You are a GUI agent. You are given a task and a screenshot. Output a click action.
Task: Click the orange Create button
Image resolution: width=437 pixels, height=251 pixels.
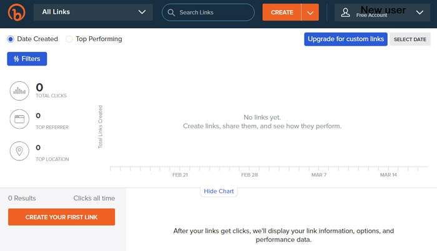coord(282,12)
